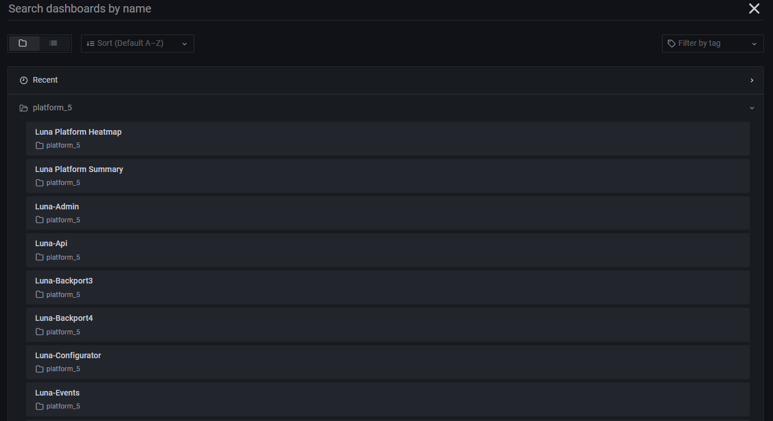Image resolution: width=773 pixels, height=421 pixels.
Task: Open the Luna-Admin dashboard
Action: pos(57,207)
